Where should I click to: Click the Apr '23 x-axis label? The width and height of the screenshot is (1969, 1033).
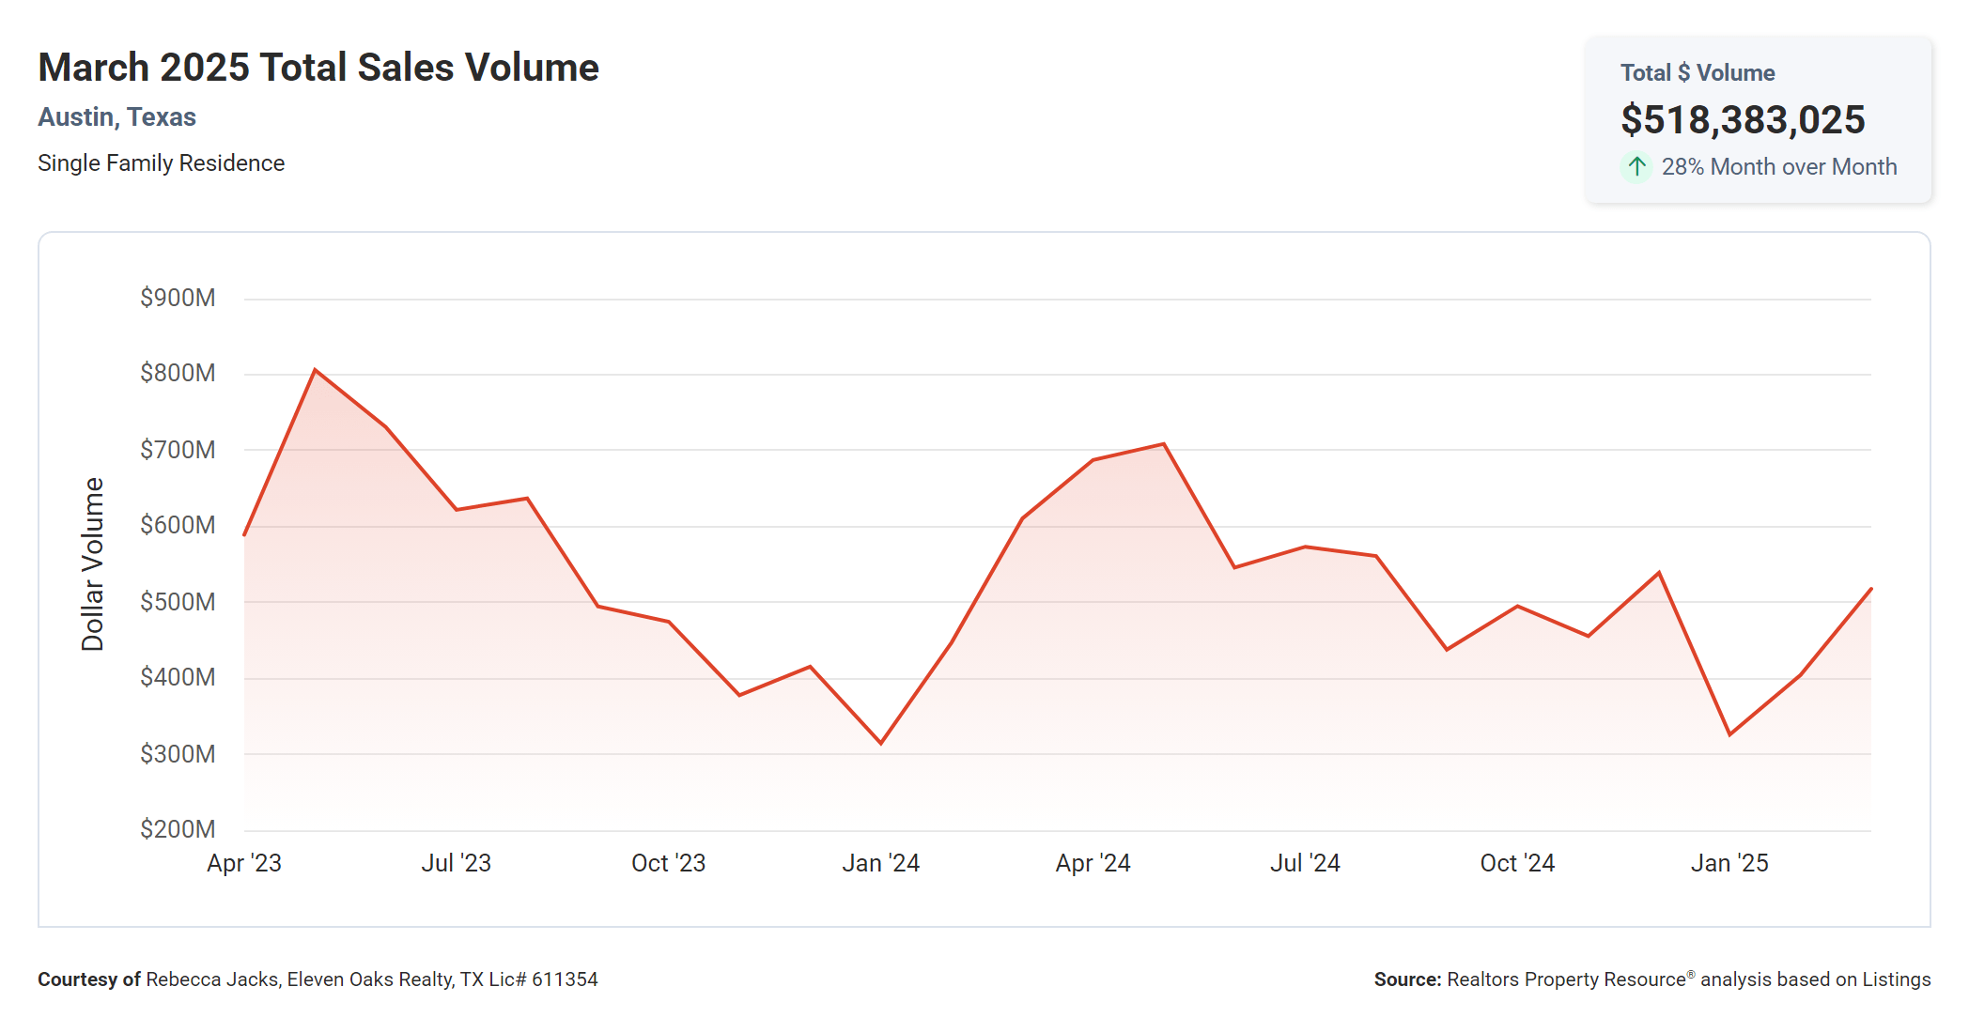[x=244, y=863]
